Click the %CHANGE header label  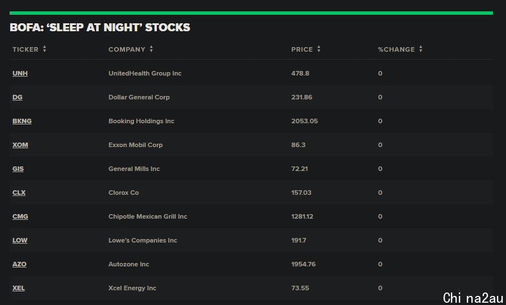click(x=396, y=49)
